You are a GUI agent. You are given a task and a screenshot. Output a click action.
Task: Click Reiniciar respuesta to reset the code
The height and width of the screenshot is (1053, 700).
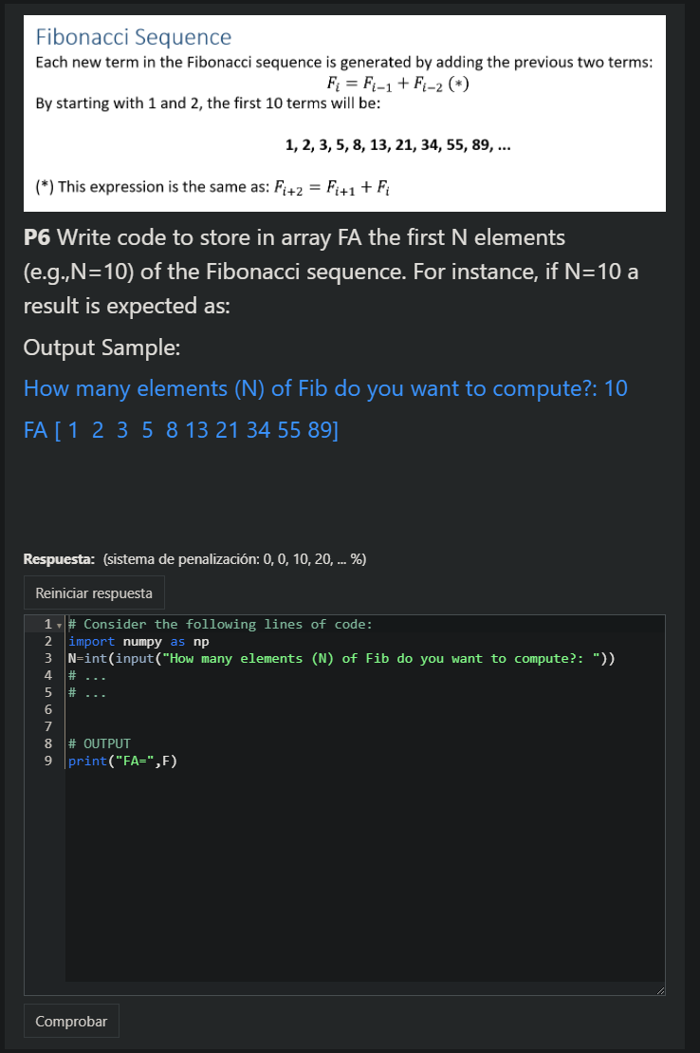(x=94, y=592)
